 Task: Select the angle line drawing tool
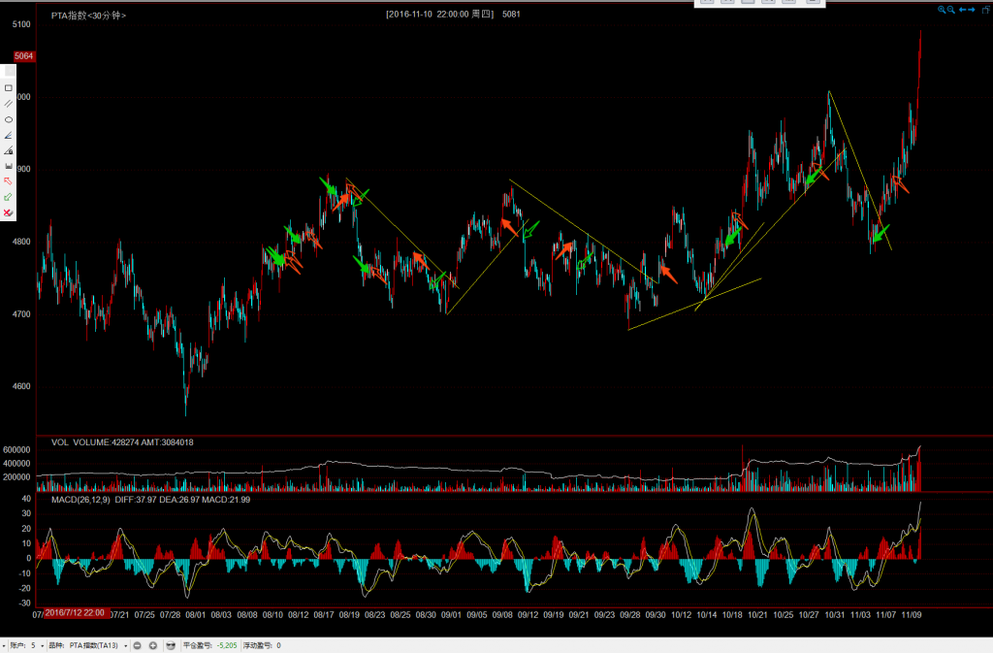tap(9, 135)
